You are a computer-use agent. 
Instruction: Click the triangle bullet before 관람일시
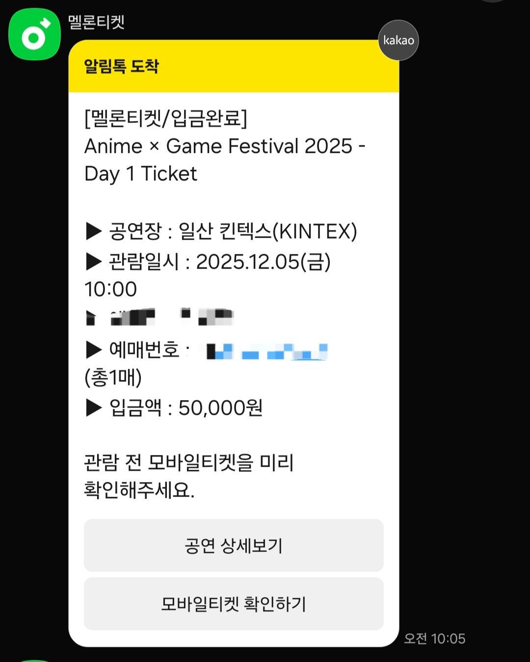click(x=93, y=261)
